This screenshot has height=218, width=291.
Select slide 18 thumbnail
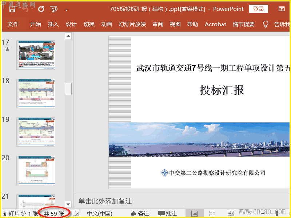click(36, 93)
